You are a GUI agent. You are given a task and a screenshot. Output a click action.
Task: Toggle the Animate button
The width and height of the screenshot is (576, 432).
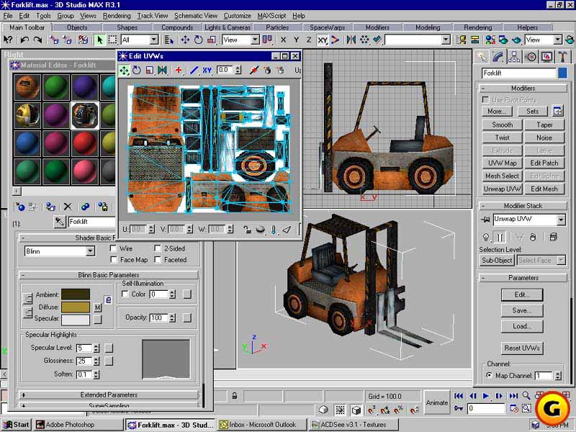tap(437, 403)
